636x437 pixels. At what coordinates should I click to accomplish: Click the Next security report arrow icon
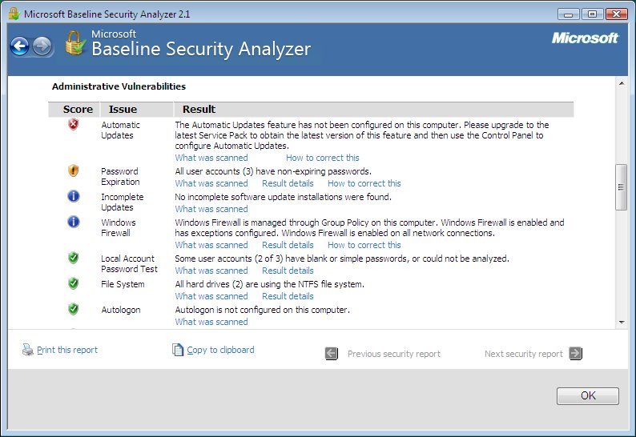coord(576,354)
